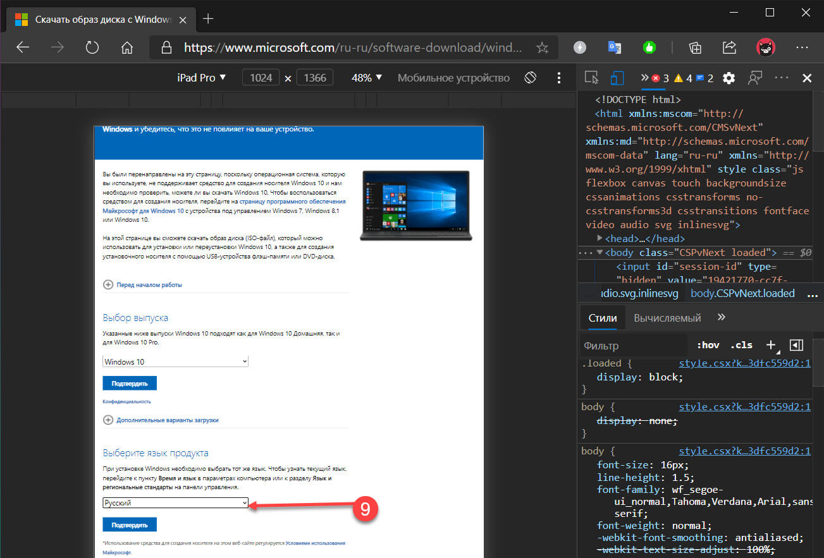Reload the current page

pos(92,48)
